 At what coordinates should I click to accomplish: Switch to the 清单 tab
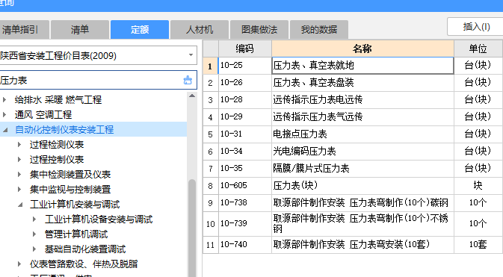[80, 30]
